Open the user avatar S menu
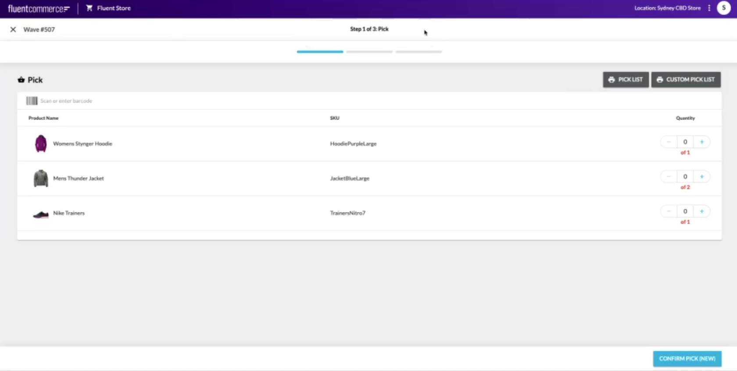 tap(723, 8)
